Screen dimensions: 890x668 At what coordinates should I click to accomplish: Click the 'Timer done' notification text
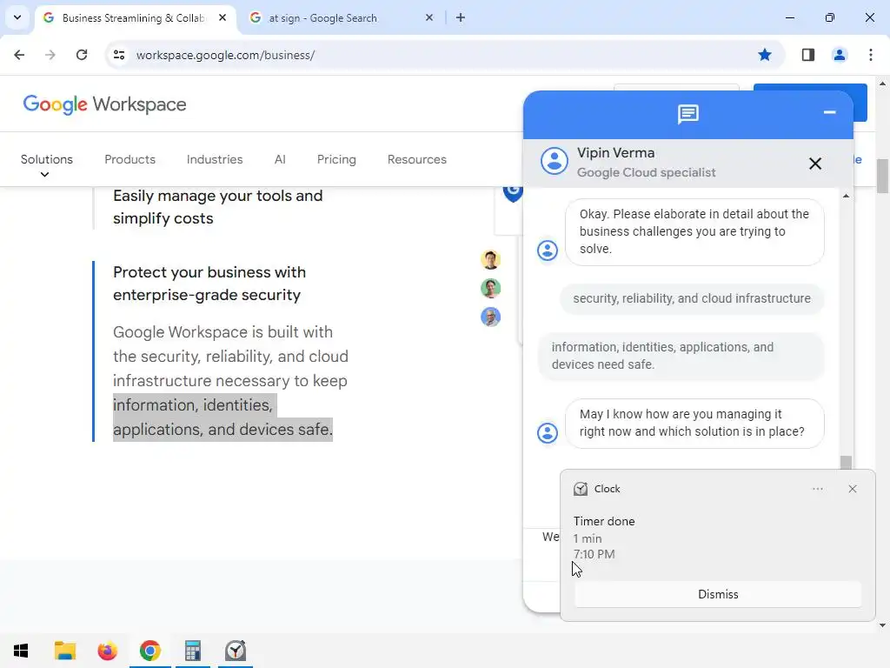604,522
